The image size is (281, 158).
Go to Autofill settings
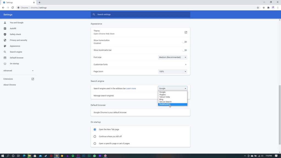pos(13,29)
